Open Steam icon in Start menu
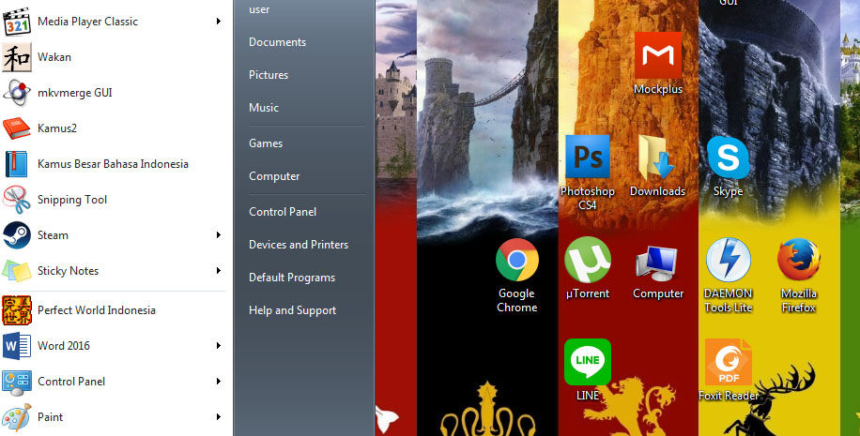860x436 pixels. (17, 235)
